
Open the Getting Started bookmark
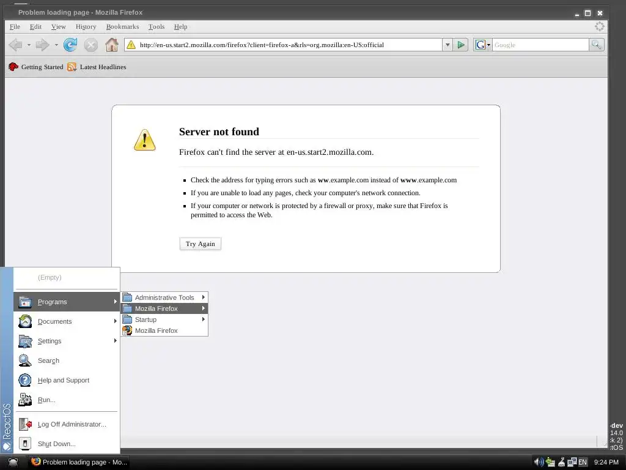36,67
